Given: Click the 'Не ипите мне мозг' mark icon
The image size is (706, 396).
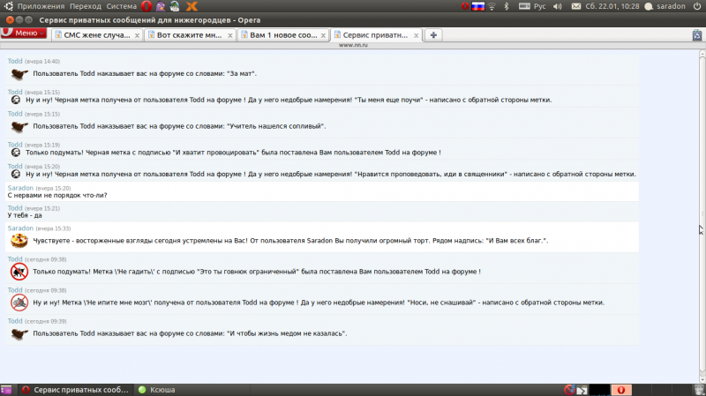Looking at the screenshot, I should tap(19, 303).
